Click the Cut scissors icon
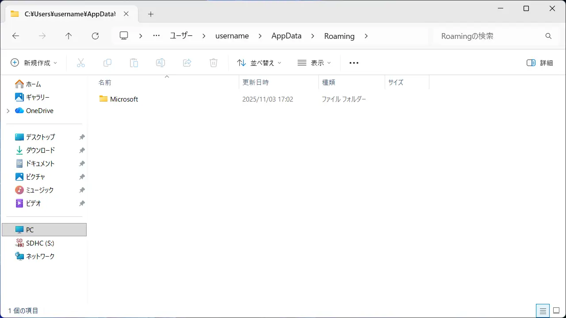 (81, 63)
